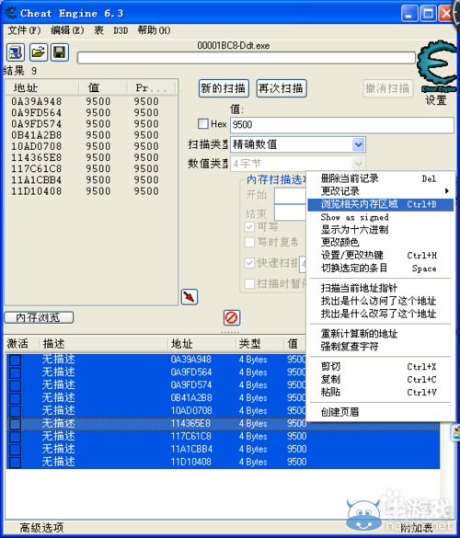Screen dimensions: 460x538
Task: Choose 设置/更改热键 menu entry
Action: click(x=380, y=256)
